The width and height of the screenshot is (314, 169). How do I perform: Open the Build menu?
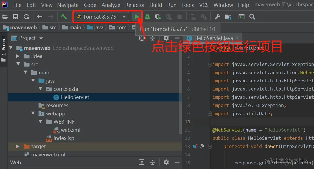coord(156,5)
